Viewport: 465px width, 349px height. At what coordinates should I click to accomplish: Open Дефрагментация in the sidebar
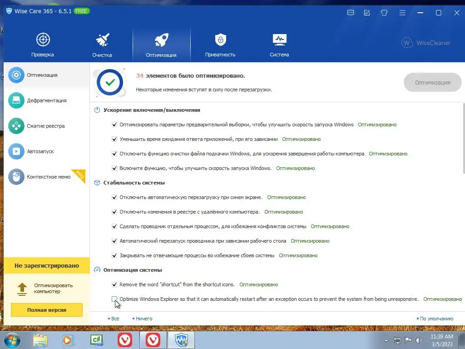click(47, 100)
